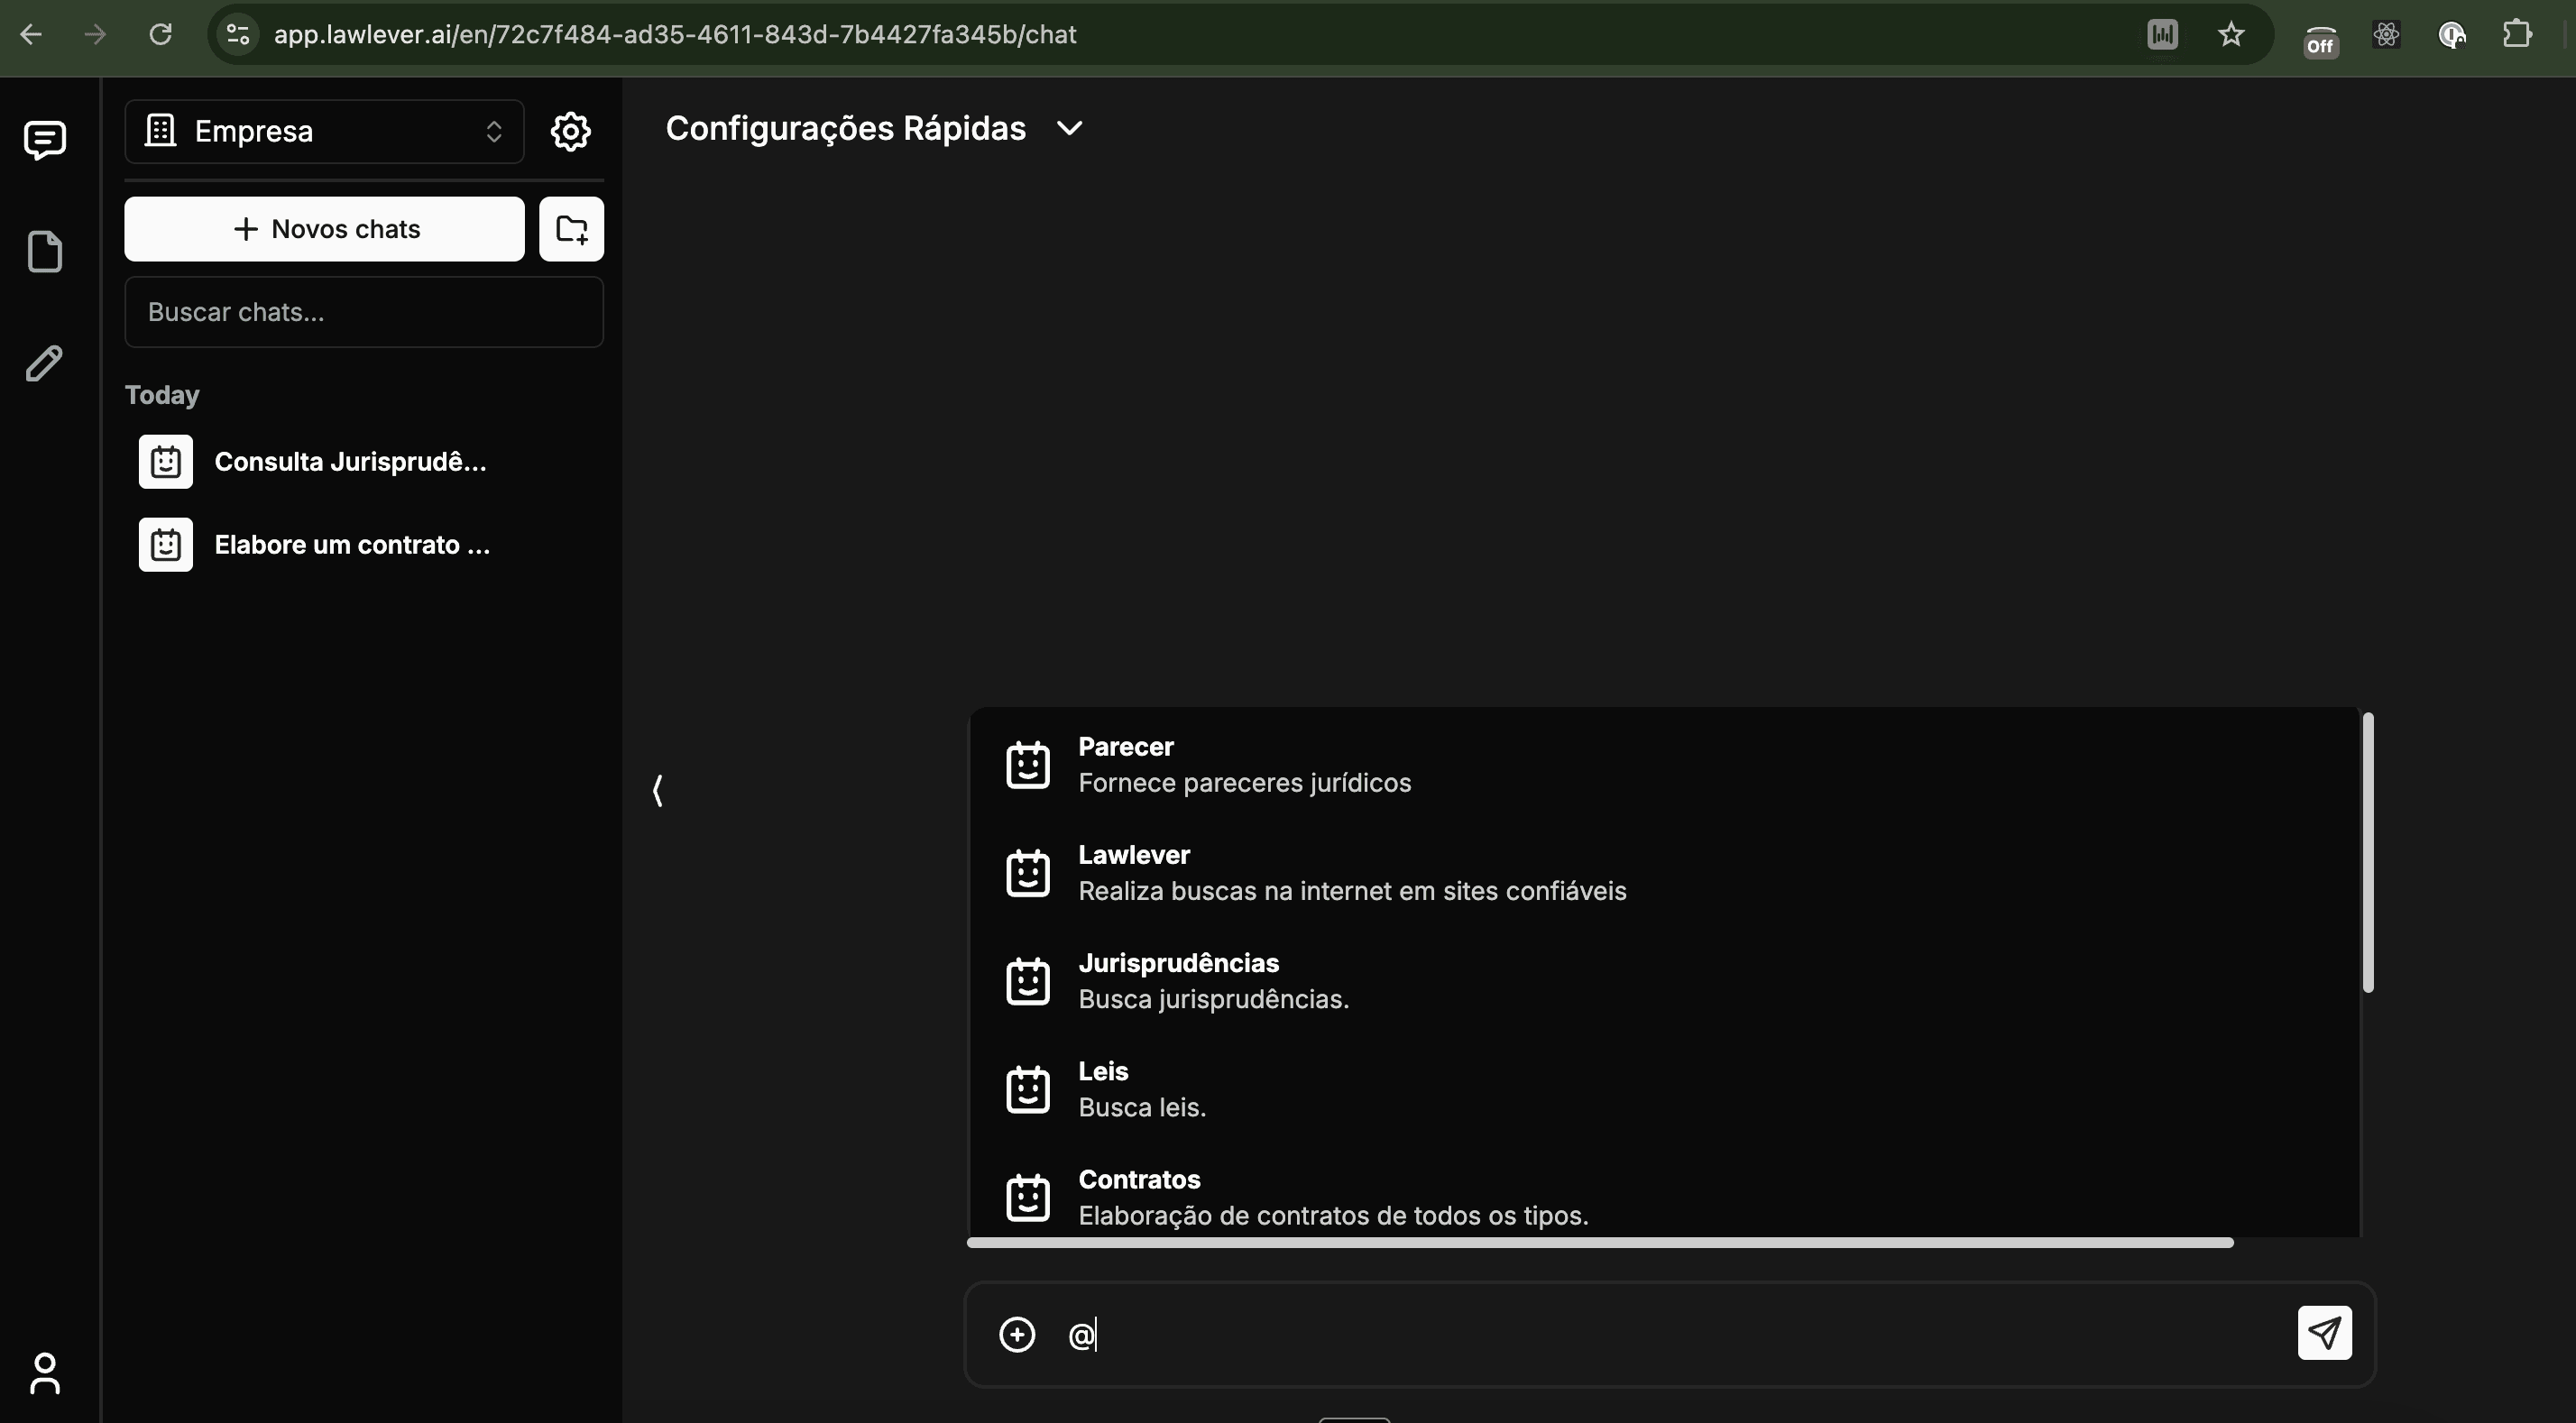Click the Novos chats button

(324, 229)
